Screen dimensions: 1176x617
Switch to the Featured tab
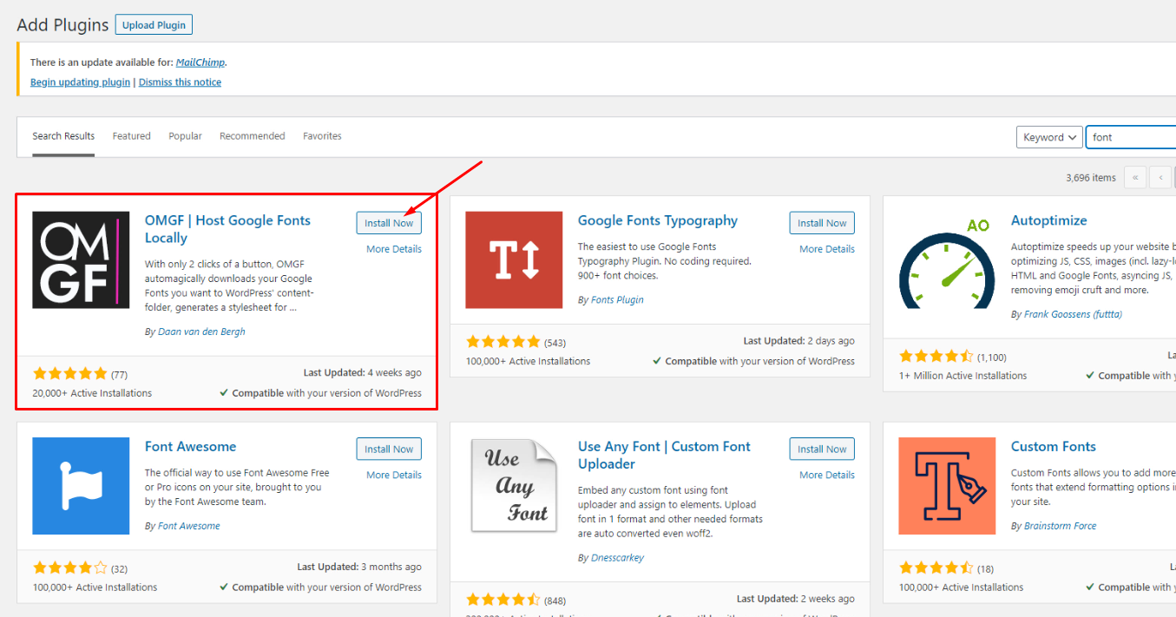click(131, 135)
